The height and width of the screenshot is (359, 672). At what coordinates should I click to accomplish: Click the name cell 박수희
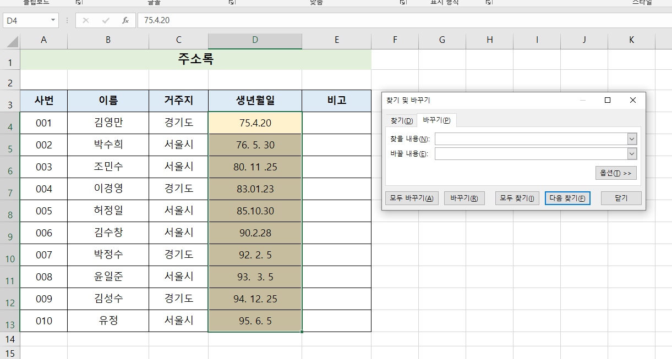click(108, 145)
